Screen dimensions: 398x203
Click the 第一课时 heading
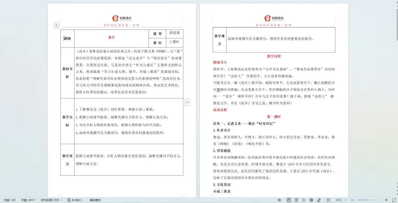pos(274,117)
